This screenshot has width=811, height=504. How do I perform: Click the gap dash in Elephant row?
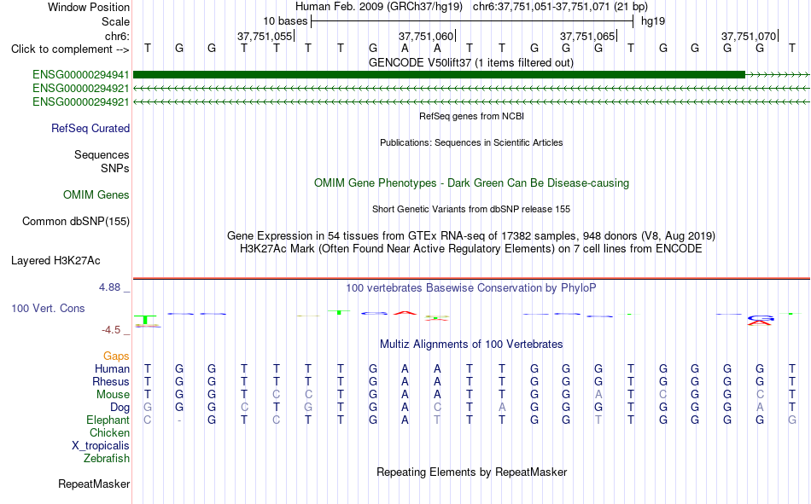pyautogui.click(x=179, y=420)
